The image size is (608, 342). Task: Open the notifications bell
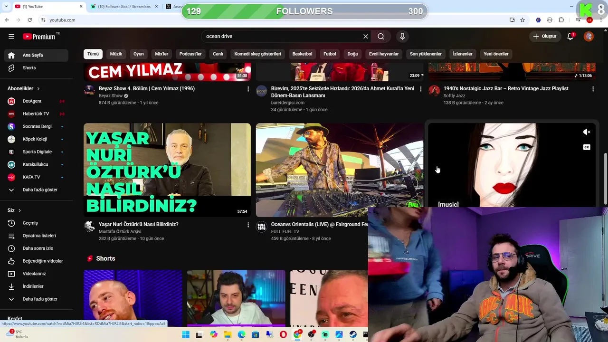tap(571, 36)
